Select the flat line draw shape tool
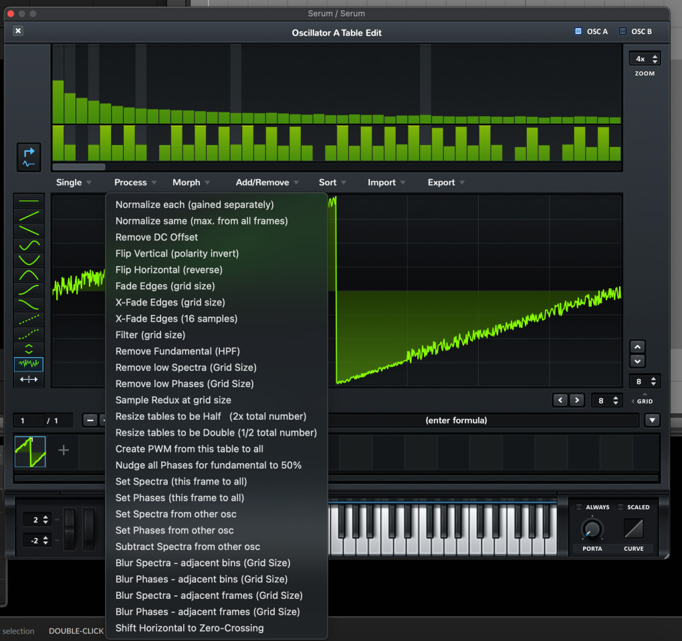The height and width of the screenshot is (641, 682). (29, 201)
